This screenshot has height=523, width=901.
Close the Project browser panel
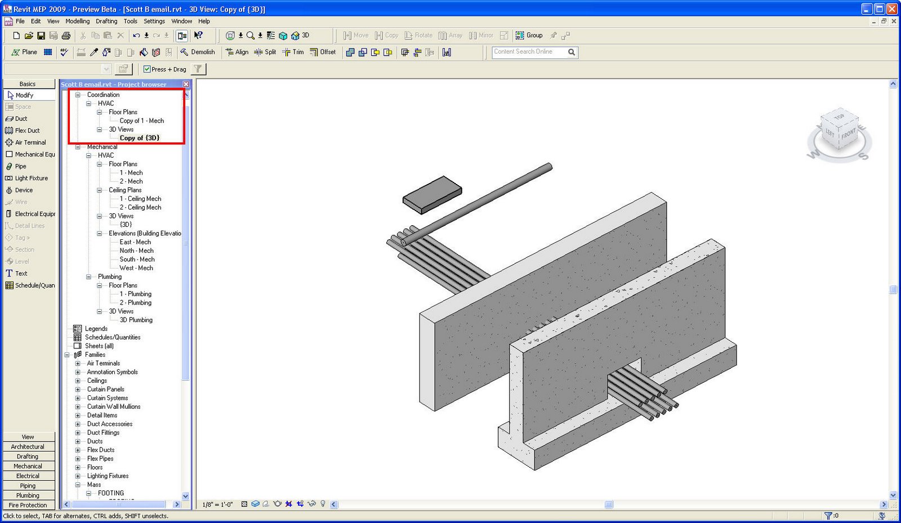[186, 84]
